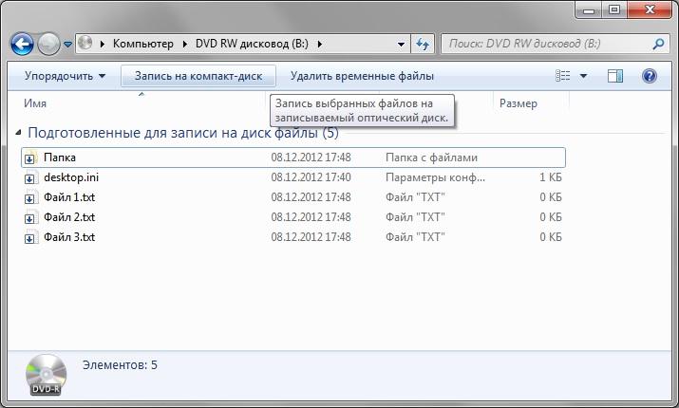Open the recent locations dropdown arrow

pos(68,45)
